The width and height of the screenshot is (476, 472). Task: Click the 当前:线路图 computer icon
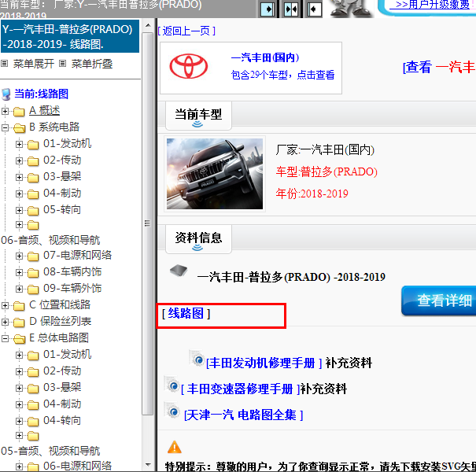(x=6, y=94)
